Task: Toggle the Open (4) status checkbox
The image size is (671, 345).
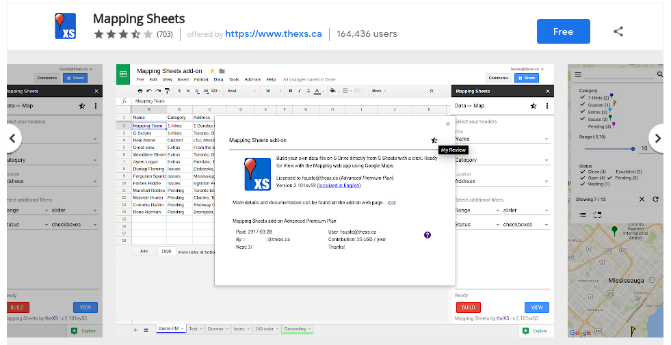Action: [x=582, y=178]
